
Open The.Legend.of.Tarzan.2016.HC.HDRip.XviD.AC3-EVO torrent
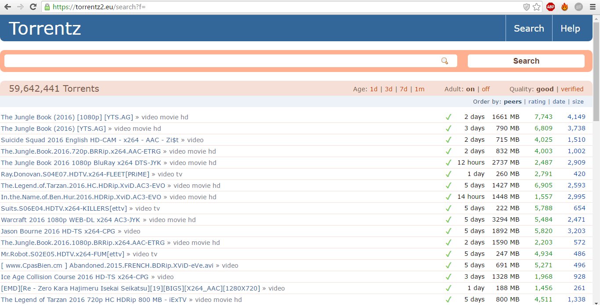pyautogui.click(x=83, y=186)
